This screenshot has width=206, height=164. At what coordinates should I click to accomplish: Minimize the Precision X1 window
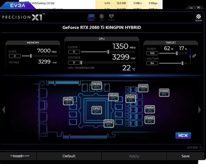click(x=191, y=7)
